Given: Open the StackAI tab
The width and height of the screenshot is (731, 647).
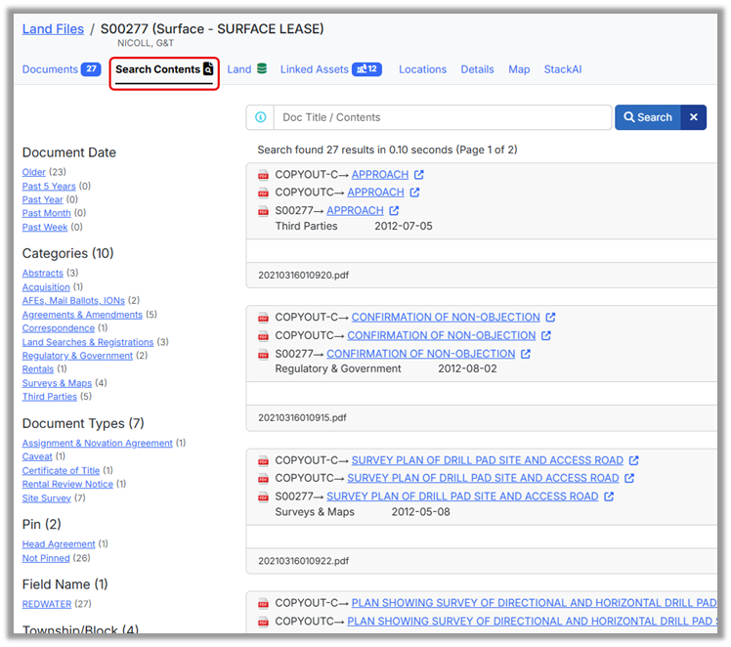Looking at the screenshot, I should pyautogui.click(x=563, y=69).
